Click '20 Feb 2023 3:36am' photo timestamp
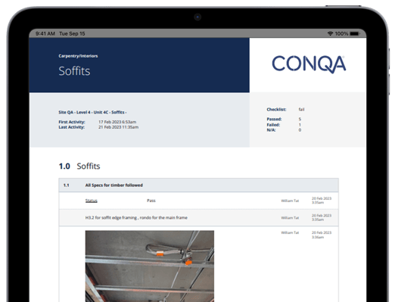This screenshot has height=302, width=395. 322,235
